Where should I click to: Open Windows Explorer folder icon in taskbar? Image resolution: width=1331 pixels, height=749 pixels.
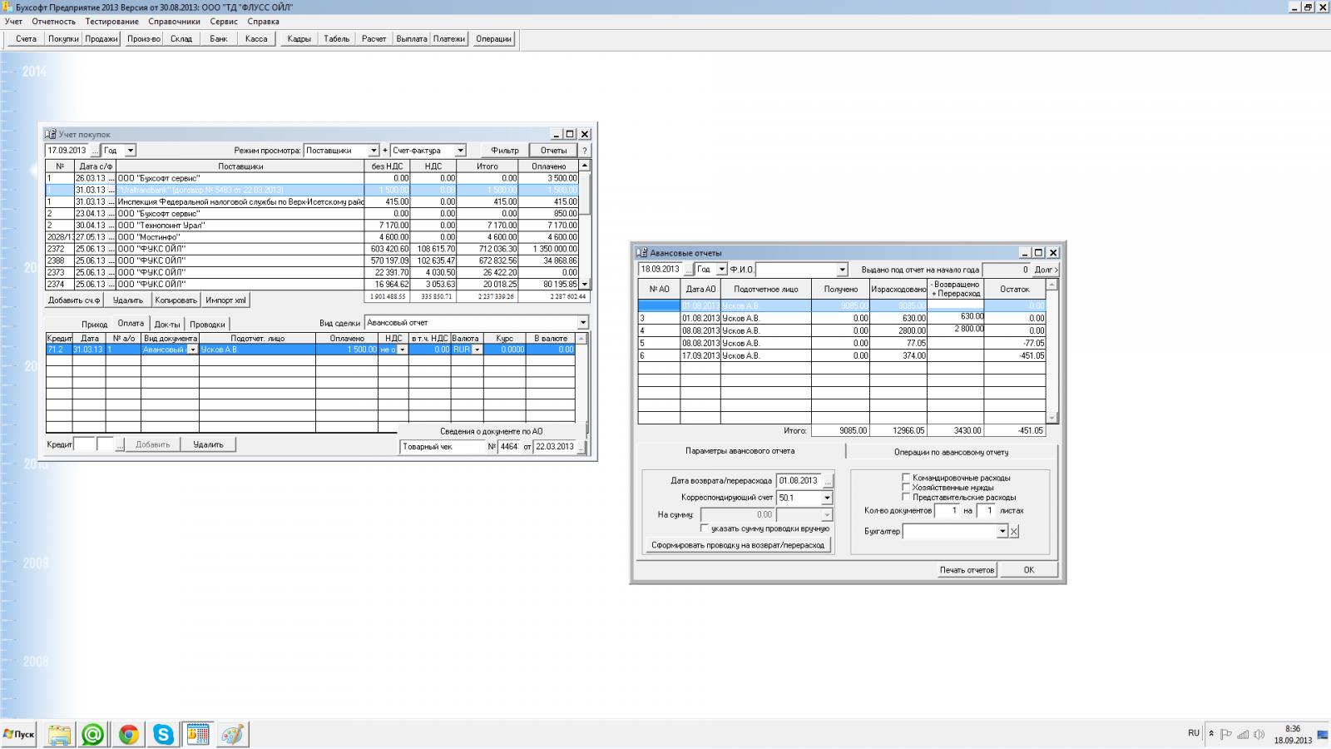click(x=59, y=734)
